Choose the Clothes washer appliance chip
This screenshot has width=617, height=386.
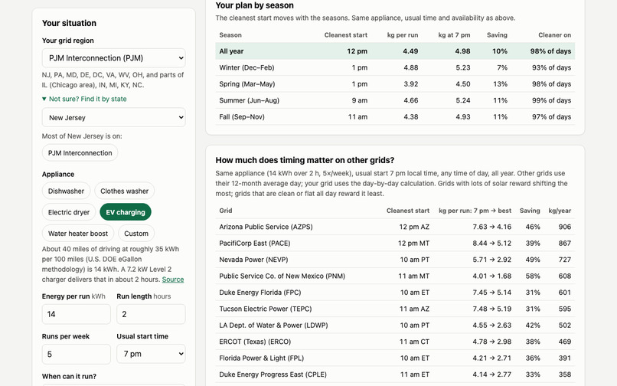124,191
